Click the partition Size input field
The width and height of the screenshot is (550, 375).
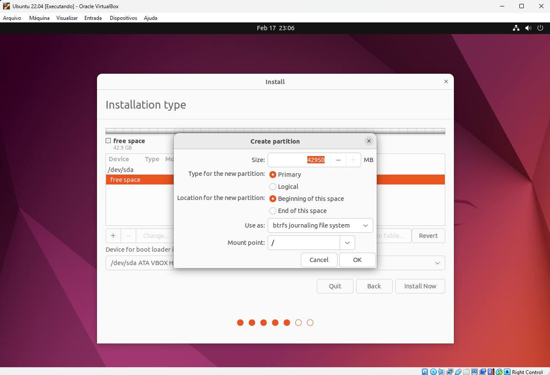click(299, 160)
